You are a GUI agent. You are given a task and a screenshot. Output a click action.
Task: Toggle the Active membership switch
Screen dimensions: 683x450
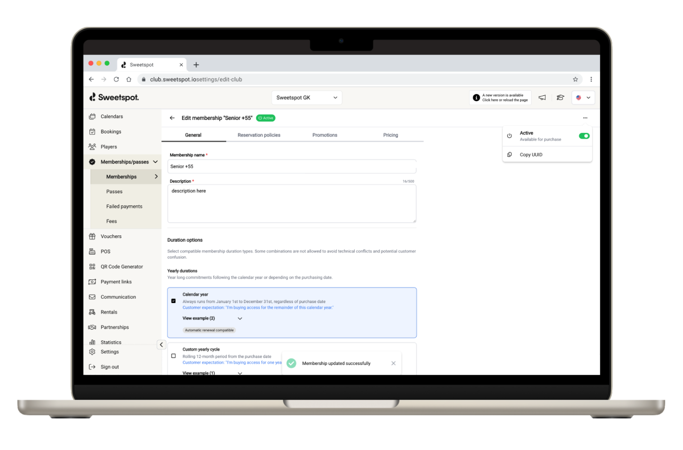584,136
